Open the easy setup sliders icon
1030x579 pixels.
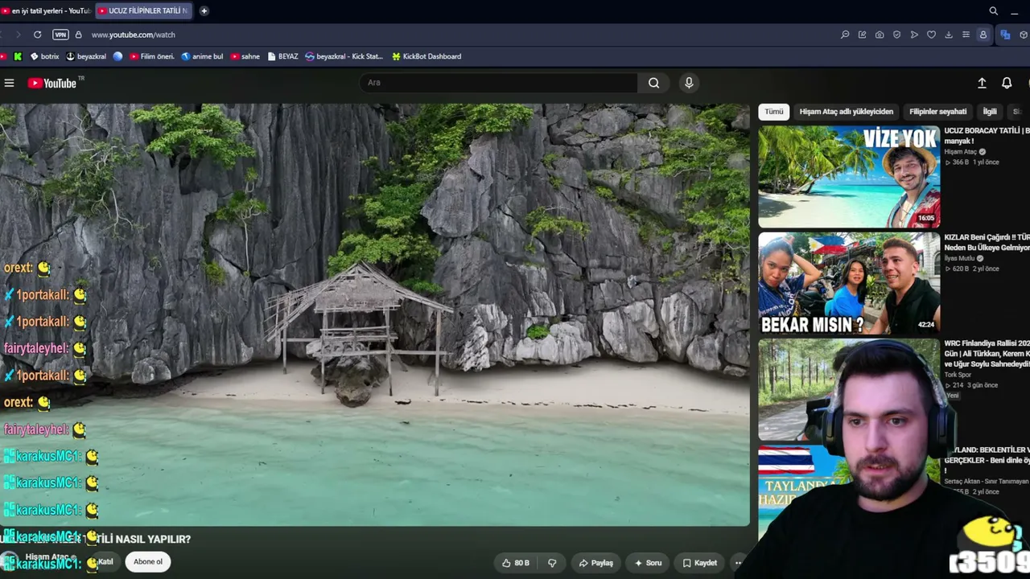click(x=966, y=35)
